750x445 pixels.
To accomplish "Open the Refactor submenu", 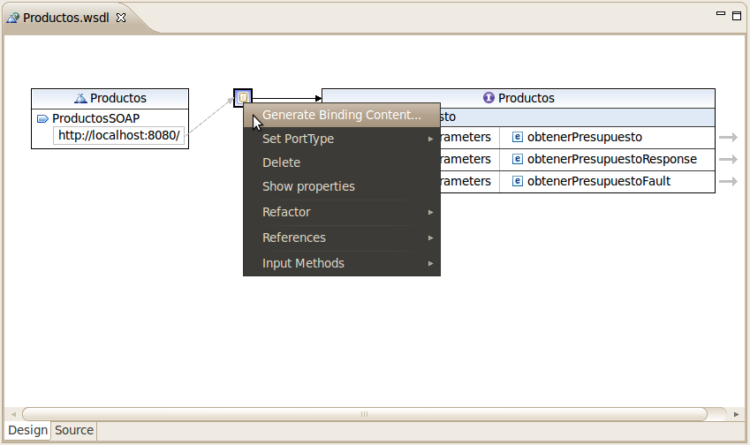I will 342,212.
